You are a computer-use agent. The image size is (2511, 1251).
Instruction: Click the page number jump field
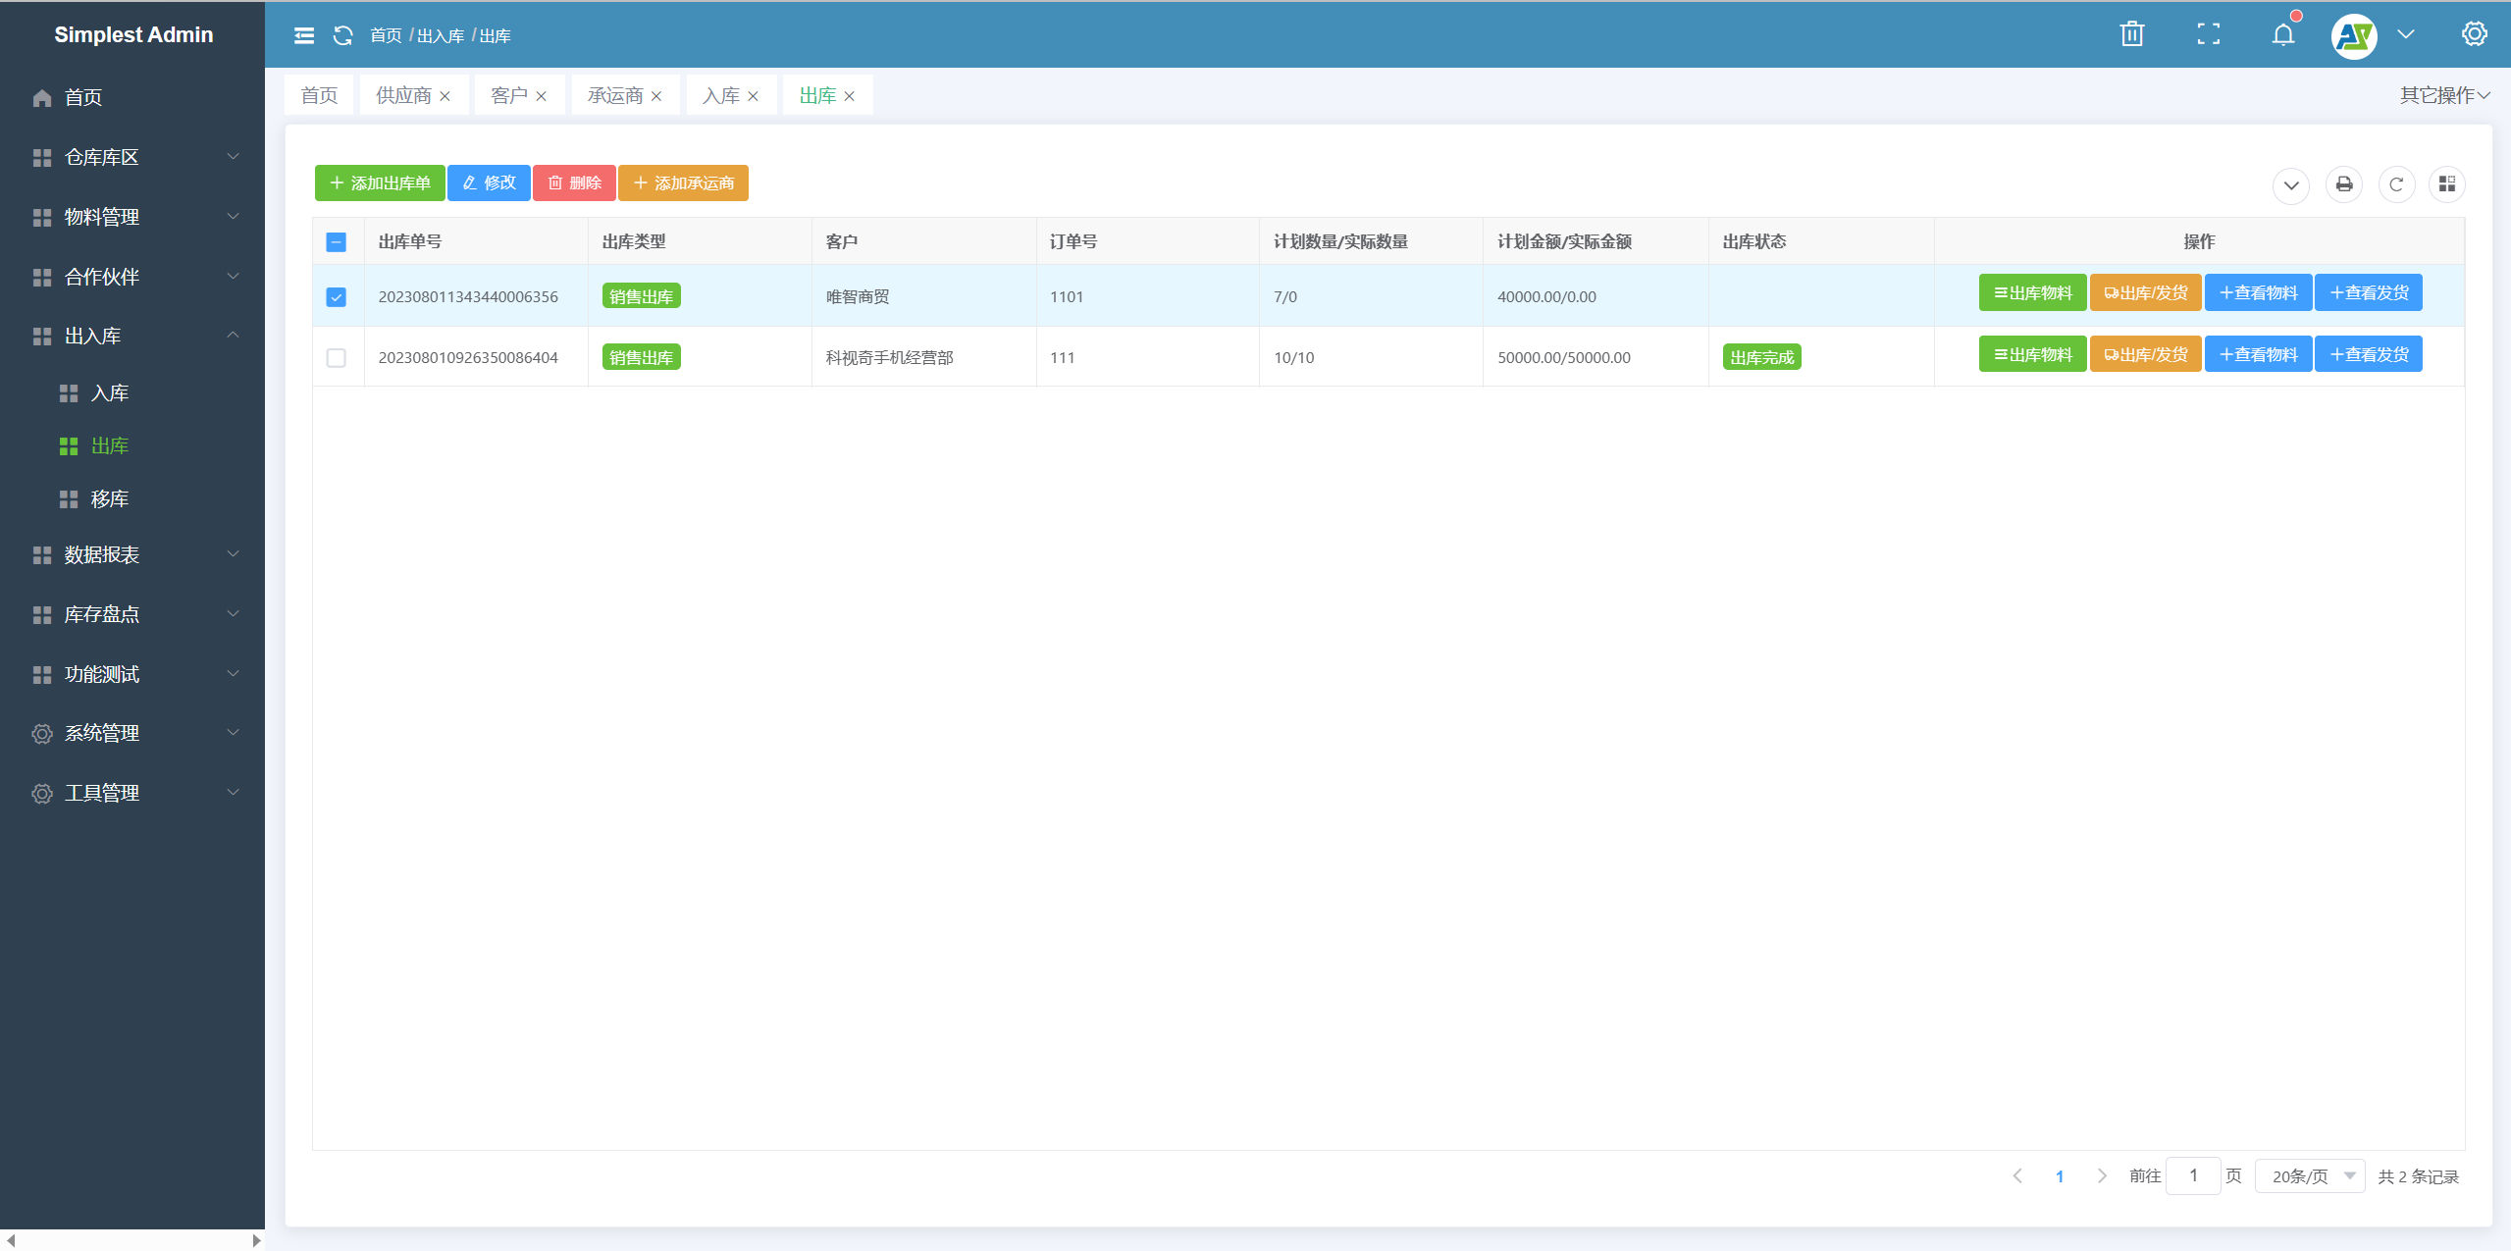coord(2192,1175)
